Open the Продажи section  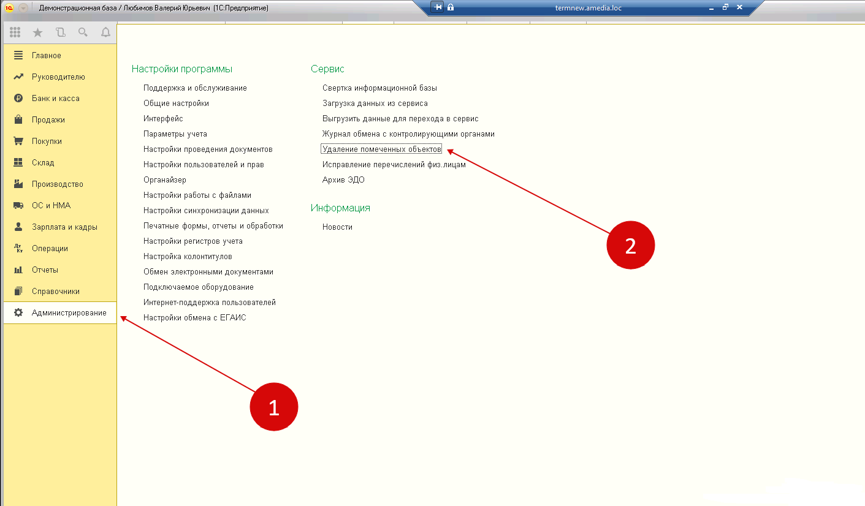pyautogui.click(x=60, y=119)
